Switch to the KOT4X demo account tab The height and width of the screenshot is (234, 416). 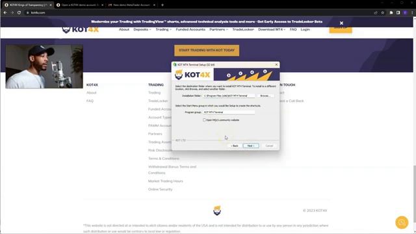click(x=79, y=5)
